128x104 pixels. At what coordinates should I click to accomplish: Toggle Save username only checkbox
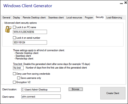coord(18,78)
